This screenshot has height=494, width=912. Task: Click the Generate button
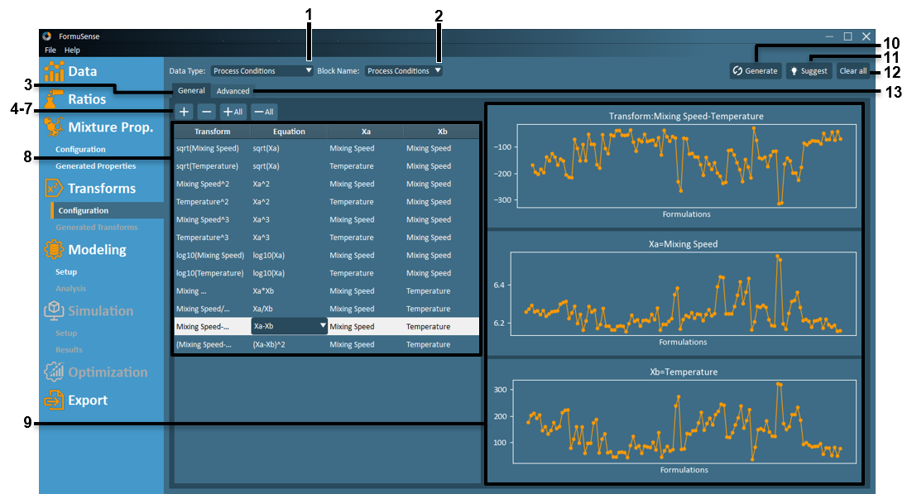point(755,70)
